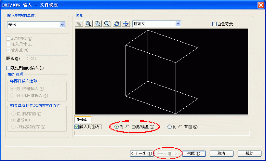Image resolution: width=266 pixels, height=161 pixels.
Task: Click the zoom to fit preview icon
Action: point(88,24)
